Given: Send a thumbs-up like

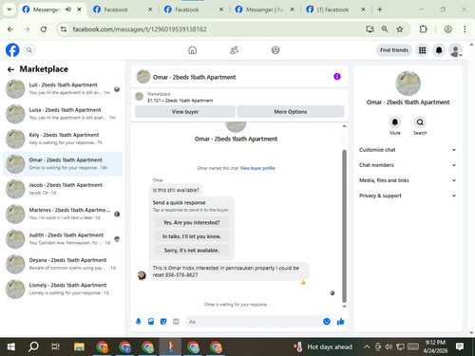Looking at the screenshot, I should [341, 322].
